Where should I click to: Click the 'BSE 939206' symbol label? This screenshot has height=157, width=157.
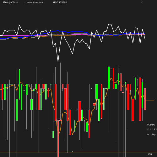tap(60, 2)
